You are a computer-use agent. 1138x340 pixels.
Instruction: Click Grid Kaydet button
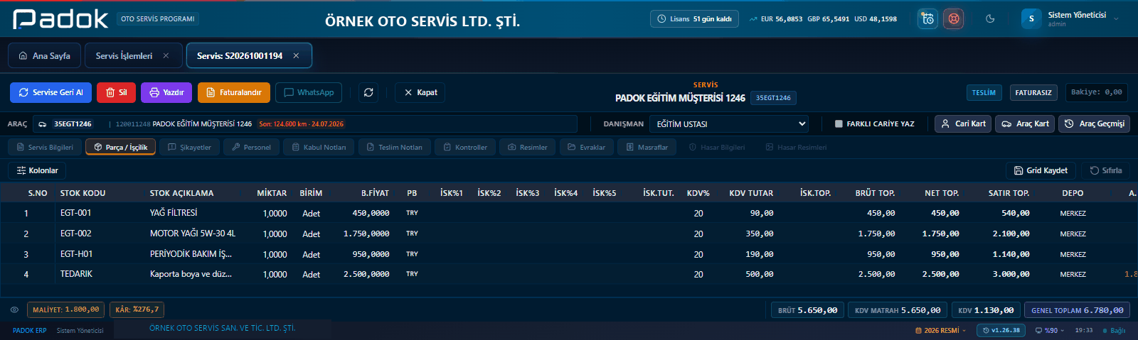1041,170
